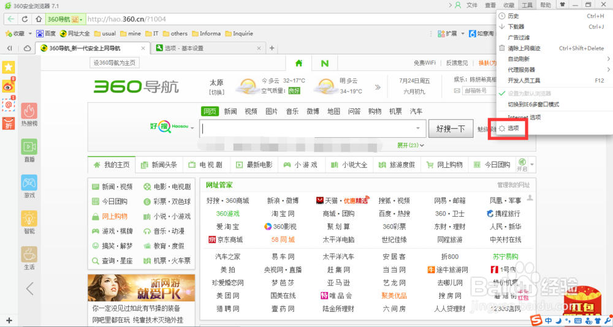
Task: Open the 反馈意见 link
Action: pyautogui.click(x=457, y=63)
